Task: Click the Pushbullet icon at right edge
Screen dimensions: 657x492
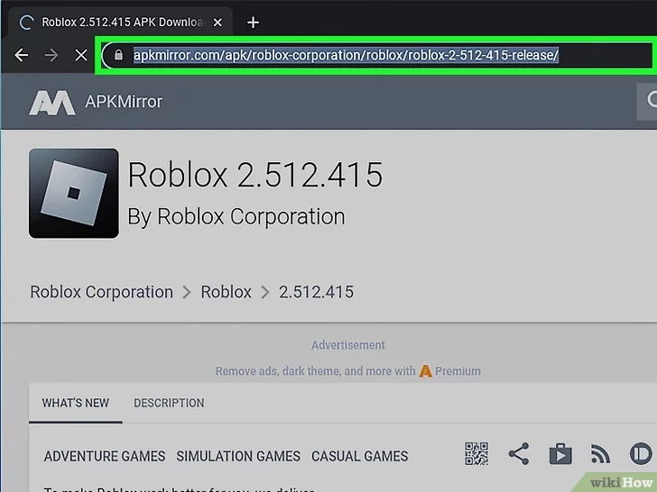Action: pyautogui.click(x=641, y=454)
